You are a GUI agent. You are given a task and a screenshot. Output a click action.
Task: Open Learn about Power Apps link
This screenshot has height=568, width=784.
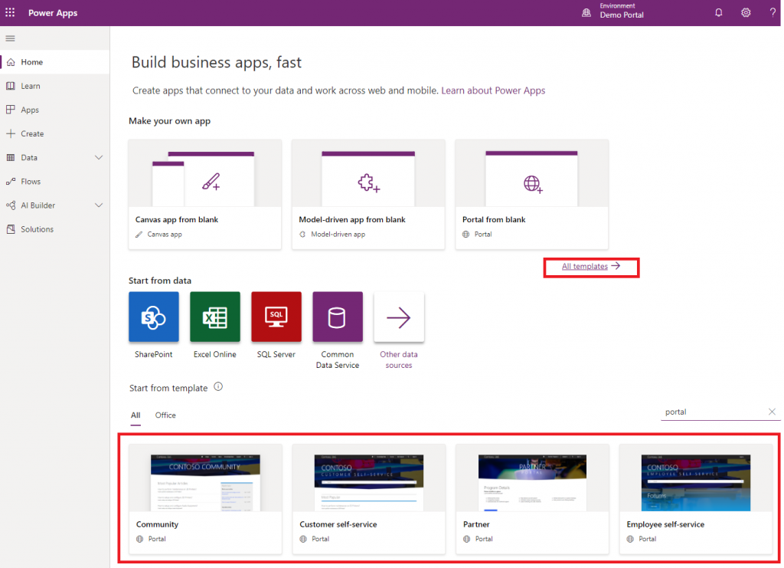tap(493, 90)
